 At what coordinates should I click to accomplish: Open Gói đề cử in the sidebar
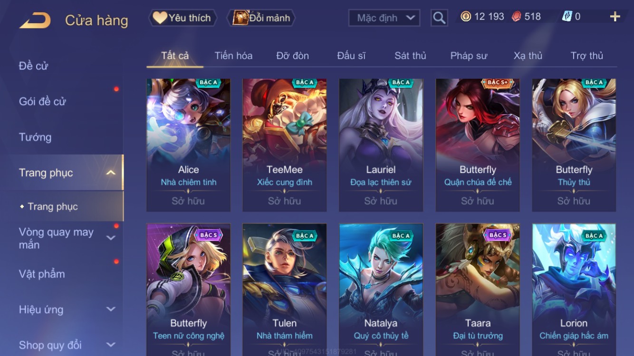42,101
